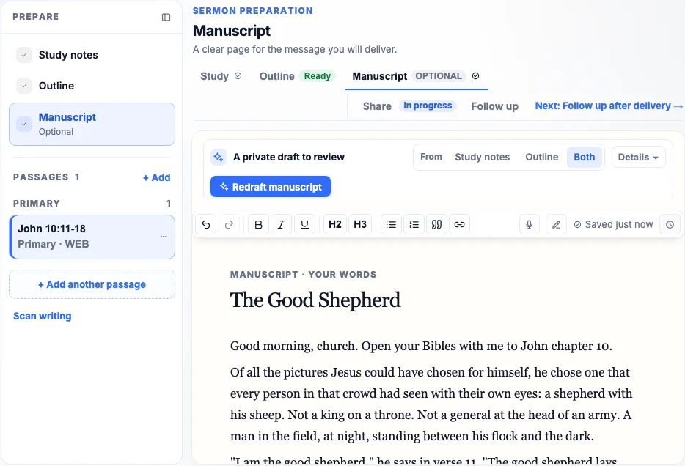685x466 pixels.
Task: Toggle bold formatting
Action: [x=258, y=224]
